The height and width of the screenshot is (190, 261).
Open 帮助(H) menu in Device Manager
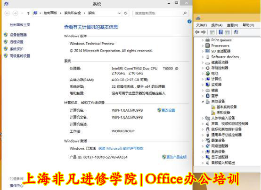point(248,25)
